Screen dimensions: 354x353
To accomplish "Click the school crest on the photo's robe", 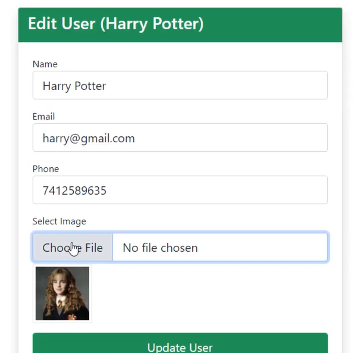I will 72,317.
